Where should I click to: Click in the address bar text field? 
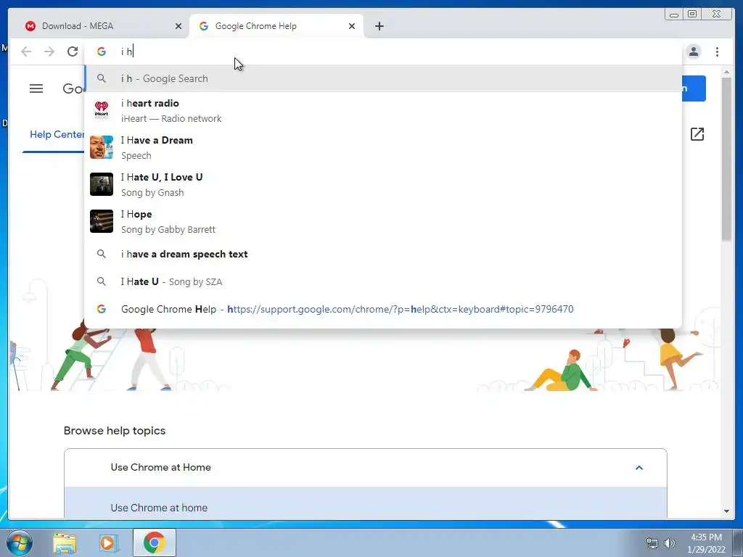tap(383, 51)
